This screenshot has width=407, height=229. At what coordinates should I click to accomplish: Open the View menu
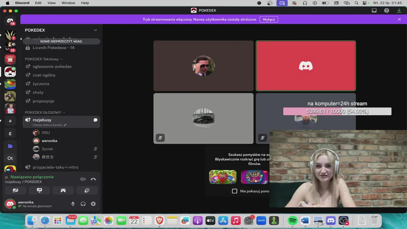click(x=52, y=3)
